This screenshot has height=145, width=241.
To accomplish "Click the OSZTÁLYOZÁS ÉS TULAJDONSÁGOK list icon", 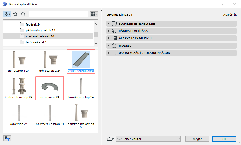I will point(114,53).
